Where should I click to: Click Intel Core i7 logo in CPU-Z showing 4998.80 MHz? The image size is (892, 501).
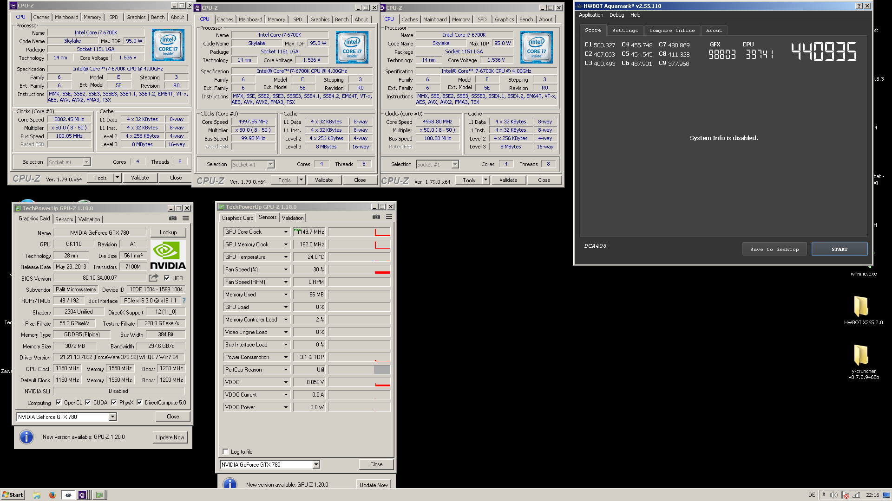click(x=537, y=47)
